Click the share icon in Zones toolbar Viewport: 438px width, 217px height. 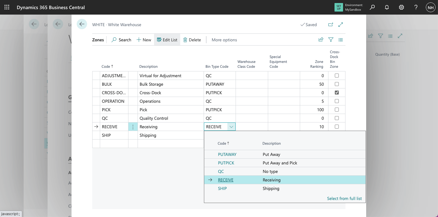click(321, 40)
